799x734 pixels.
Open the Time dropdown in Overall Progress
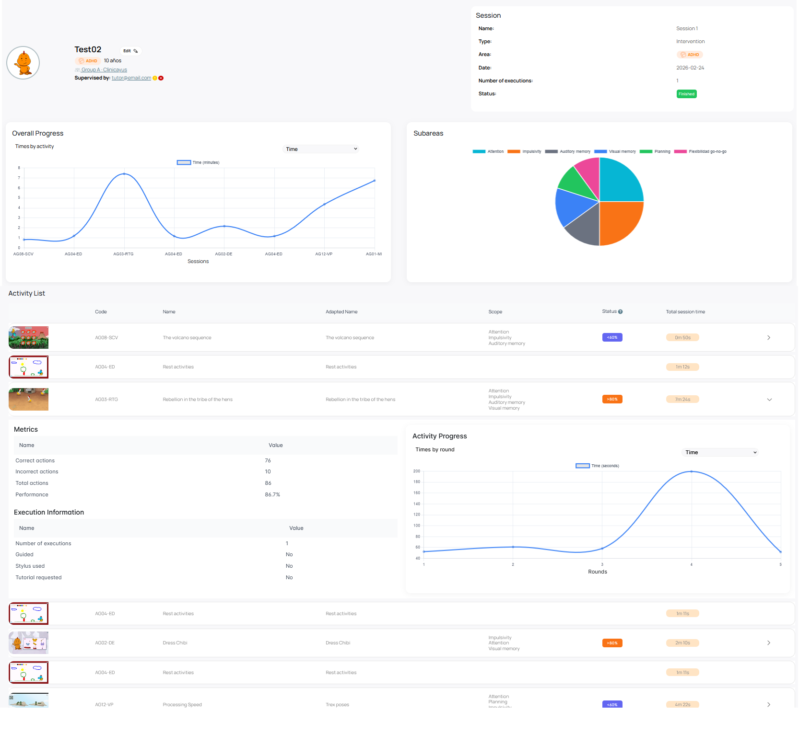pyautogui.click(x=321, y=149)
